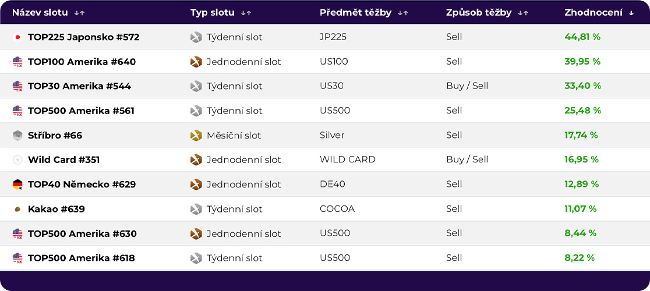Sort by Název slotu column arrows
This screenshot has height=291, width=650.
tap(80, 13)
